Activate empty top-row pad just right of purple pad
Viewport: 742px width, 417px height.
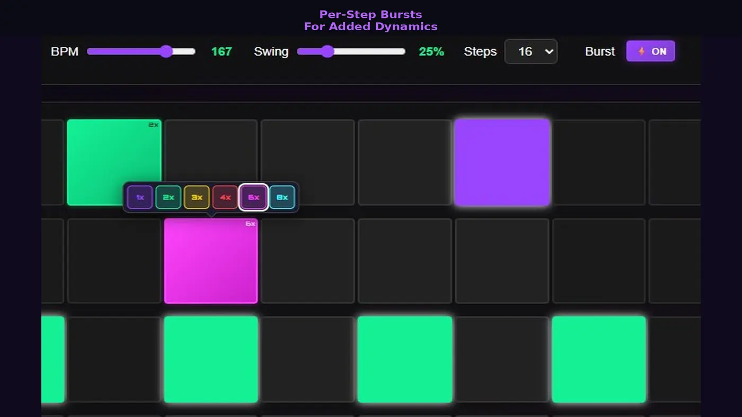point(599,162)
